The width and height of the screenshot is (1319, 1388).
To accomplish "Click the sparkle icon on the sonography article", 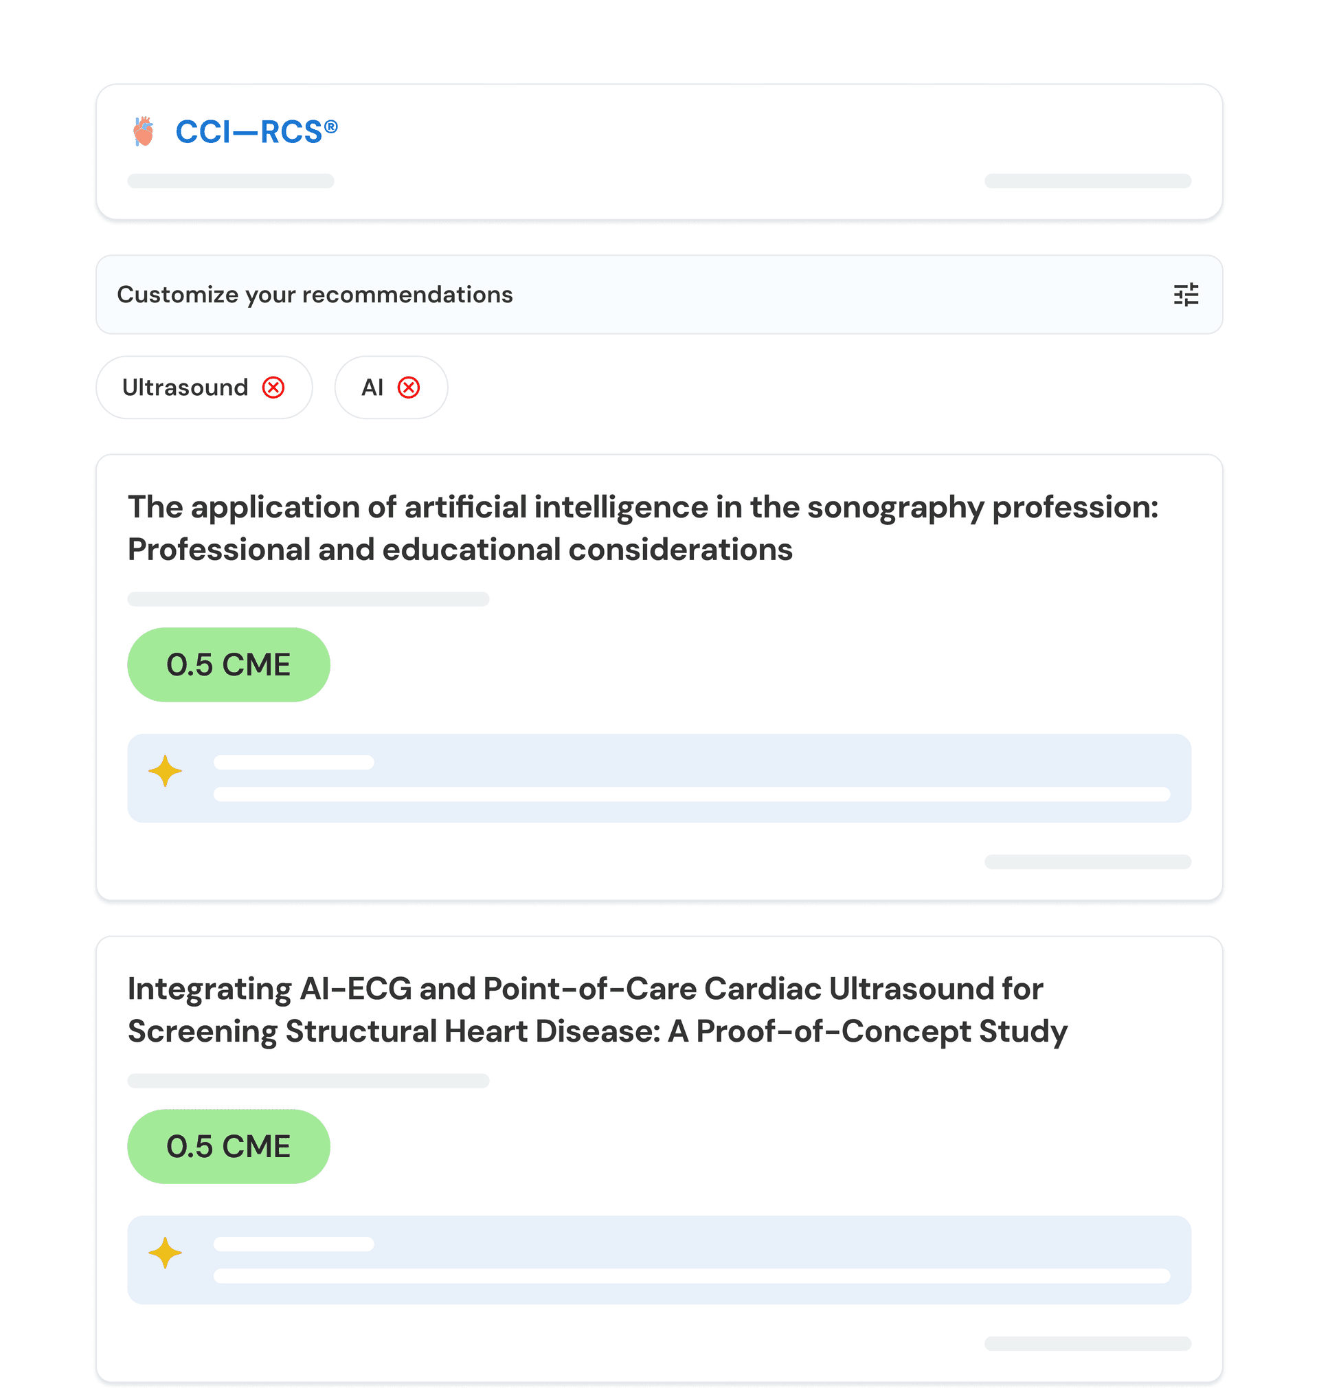I will (166, 772).
